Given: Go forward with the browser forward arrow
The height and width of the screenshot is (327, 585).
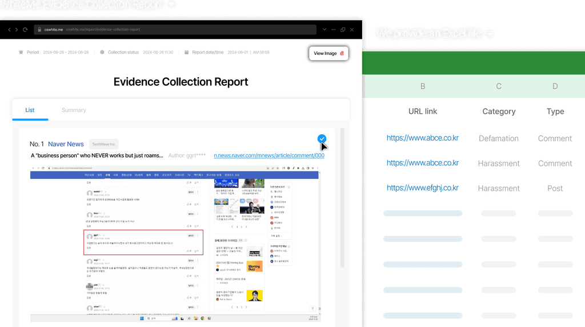Looking at the screenshot, I should 17,30.
